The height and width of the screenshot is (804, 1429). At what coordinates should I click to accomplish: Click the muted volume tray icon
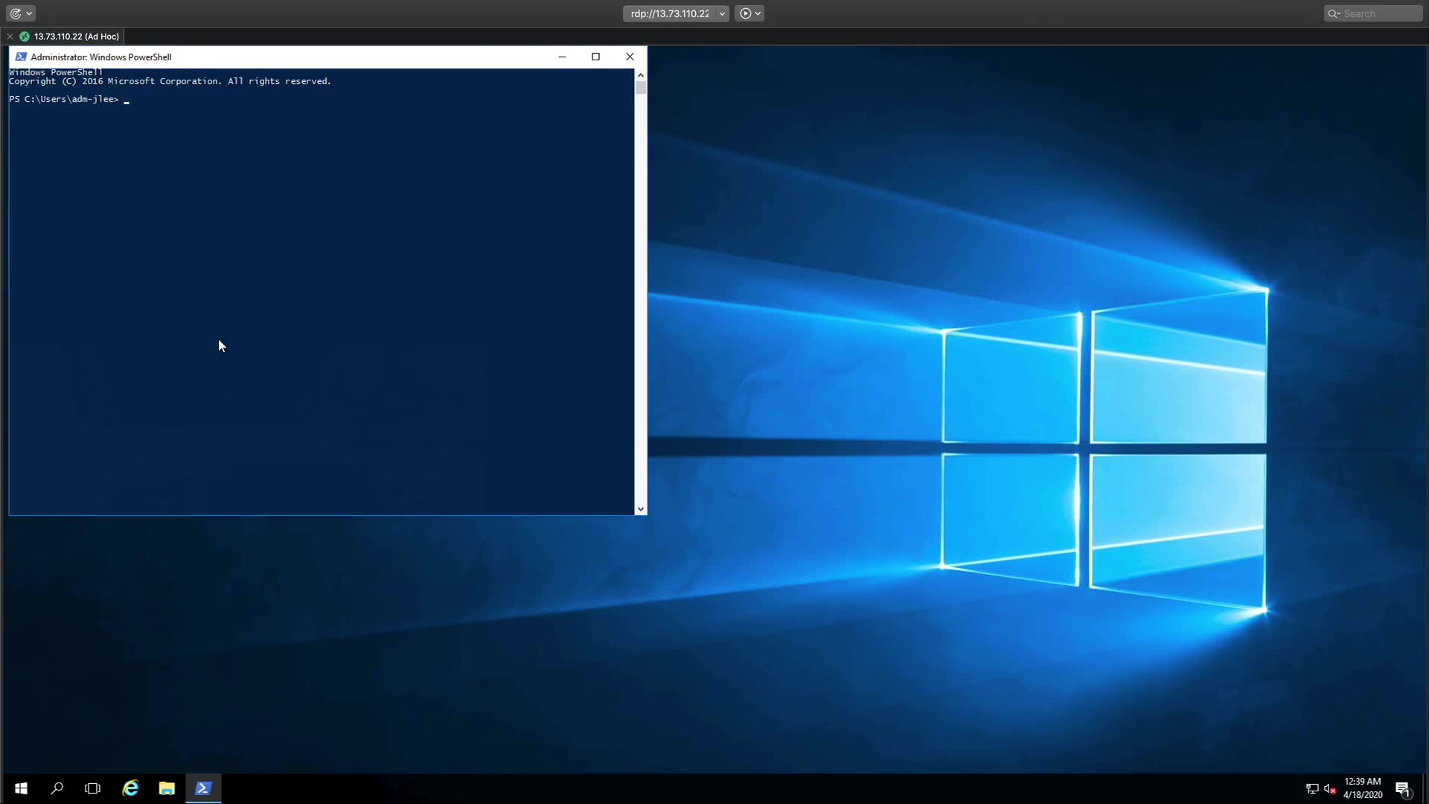pos(1330,789)
